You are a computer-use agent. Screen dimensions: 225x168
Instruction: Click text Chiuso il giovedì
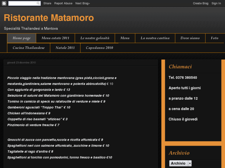tap(183, 119)
